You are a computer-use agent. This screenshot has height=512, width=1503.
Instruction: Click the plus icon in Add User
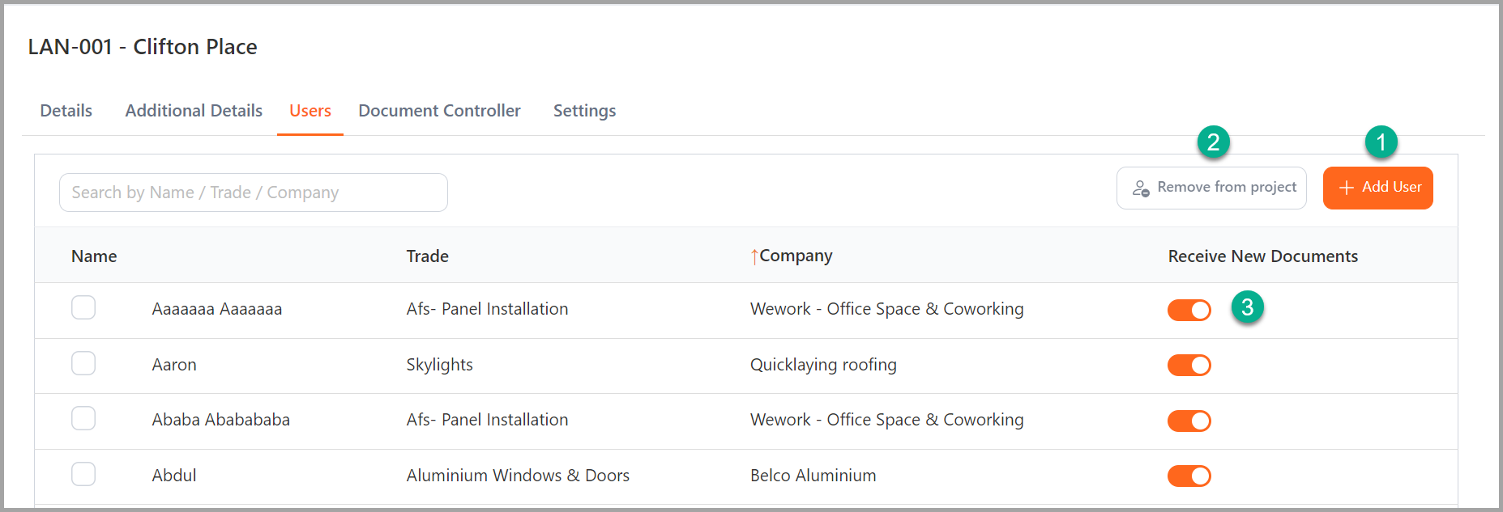coord(1346,188)
